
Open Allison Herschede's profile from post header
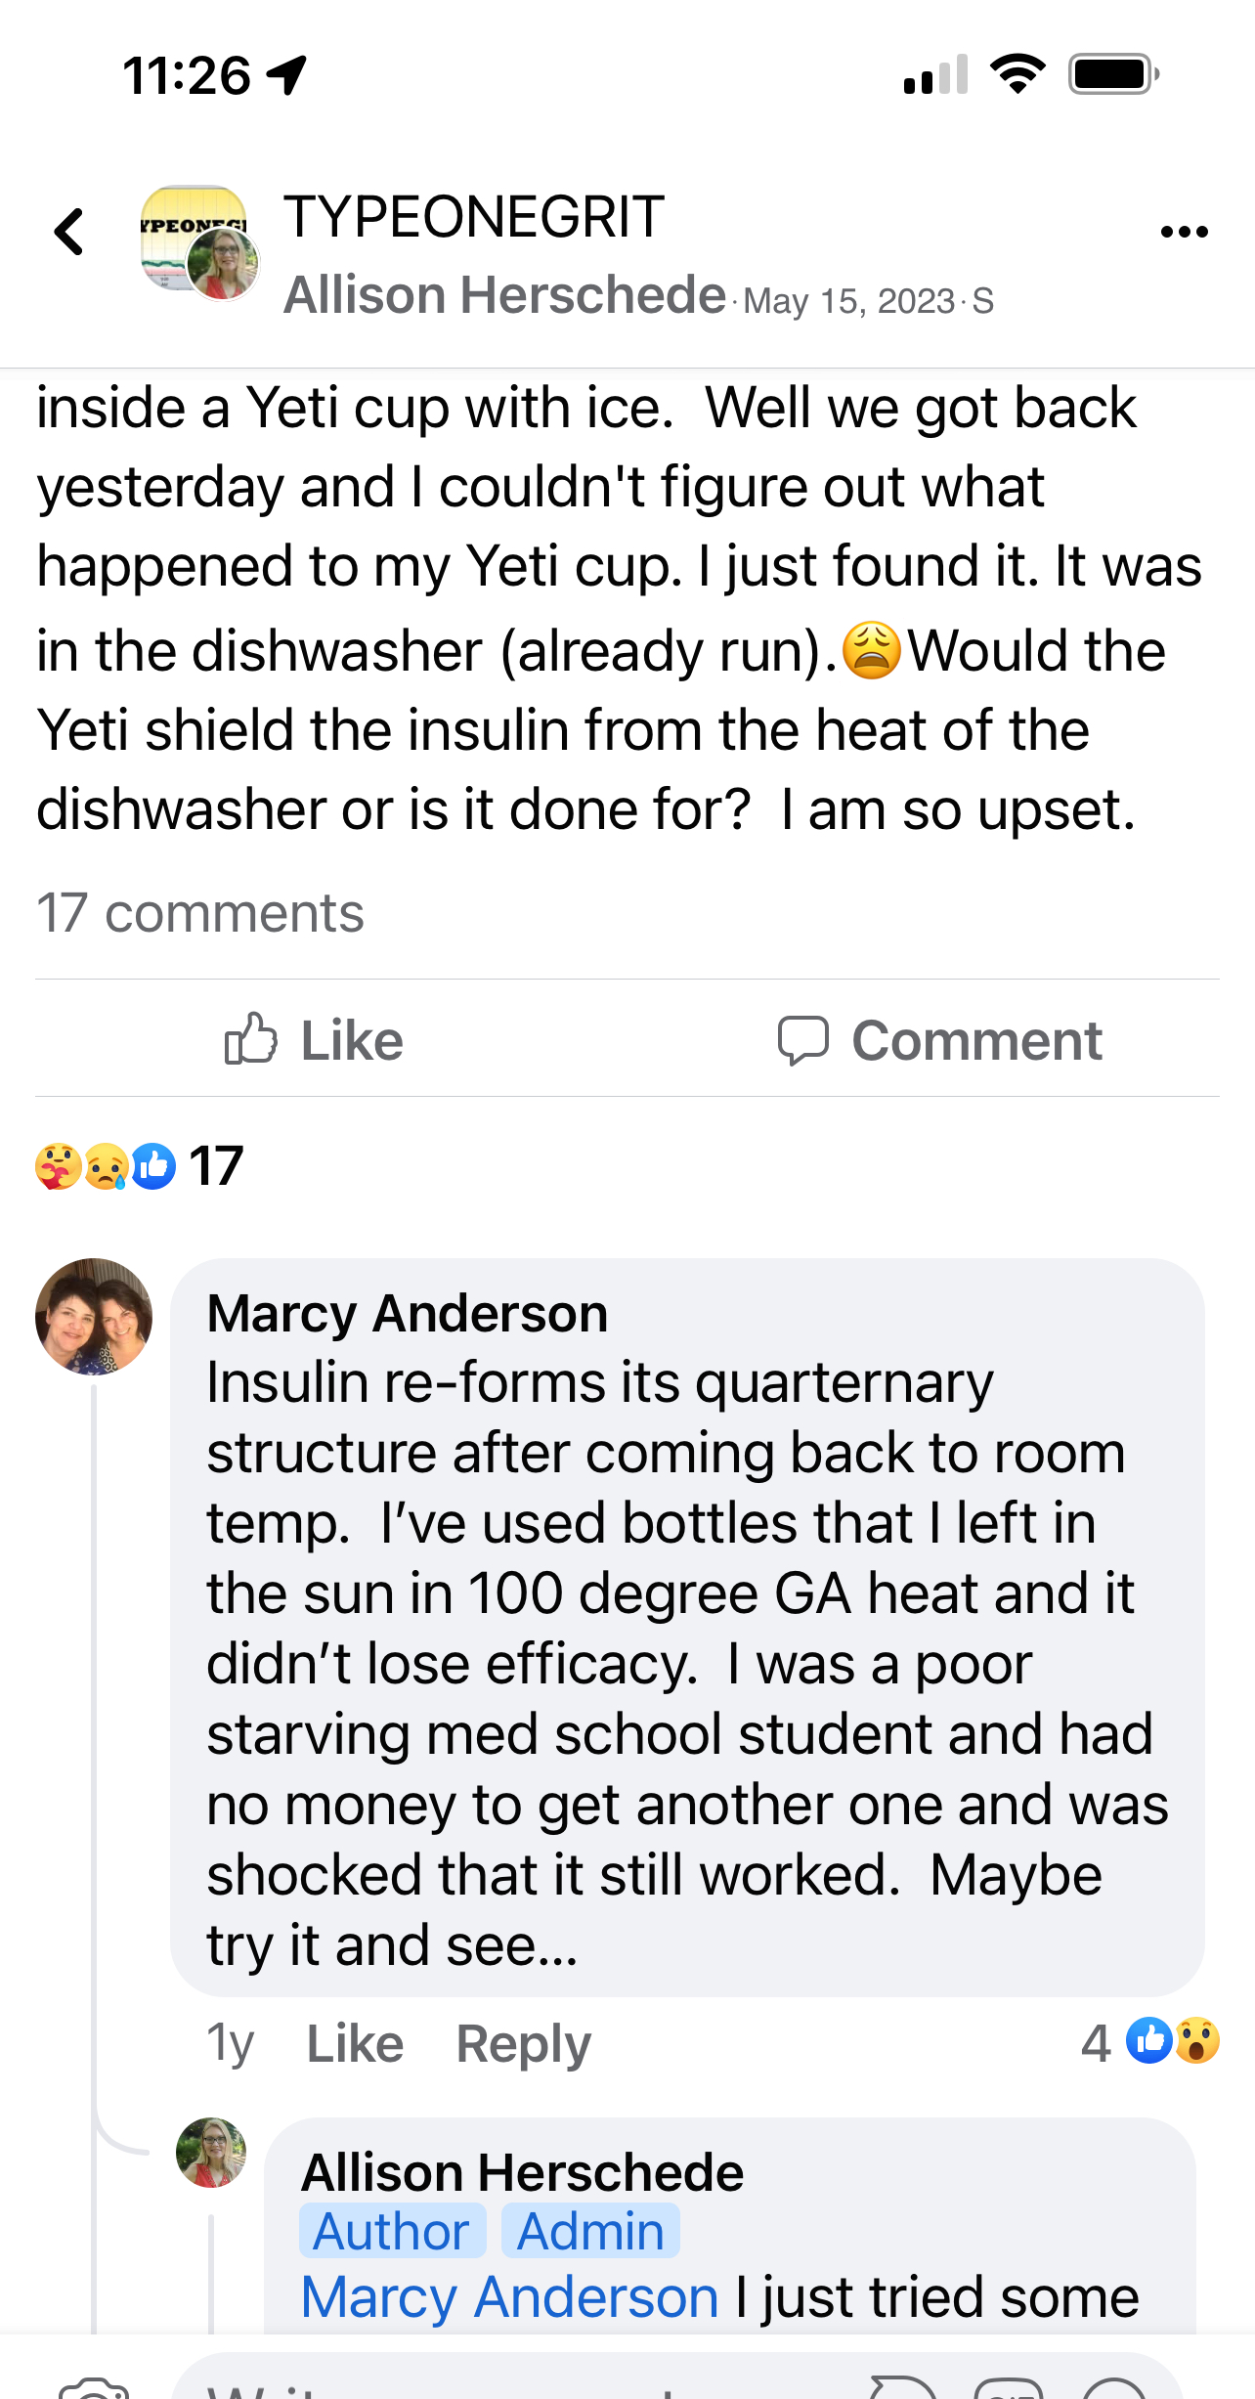(x=503, y=295)
